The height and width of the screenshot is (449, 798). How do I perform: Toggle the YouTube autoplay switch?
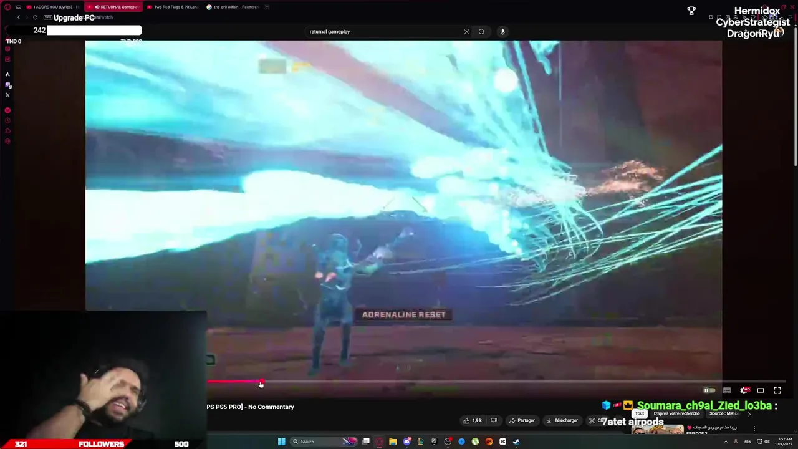(709, 390)
